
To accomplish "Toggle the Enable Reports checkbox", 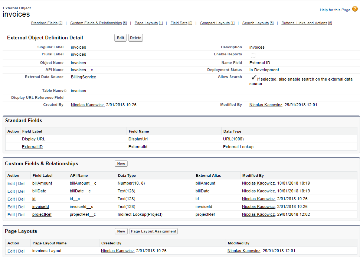I will coord(253,55).
